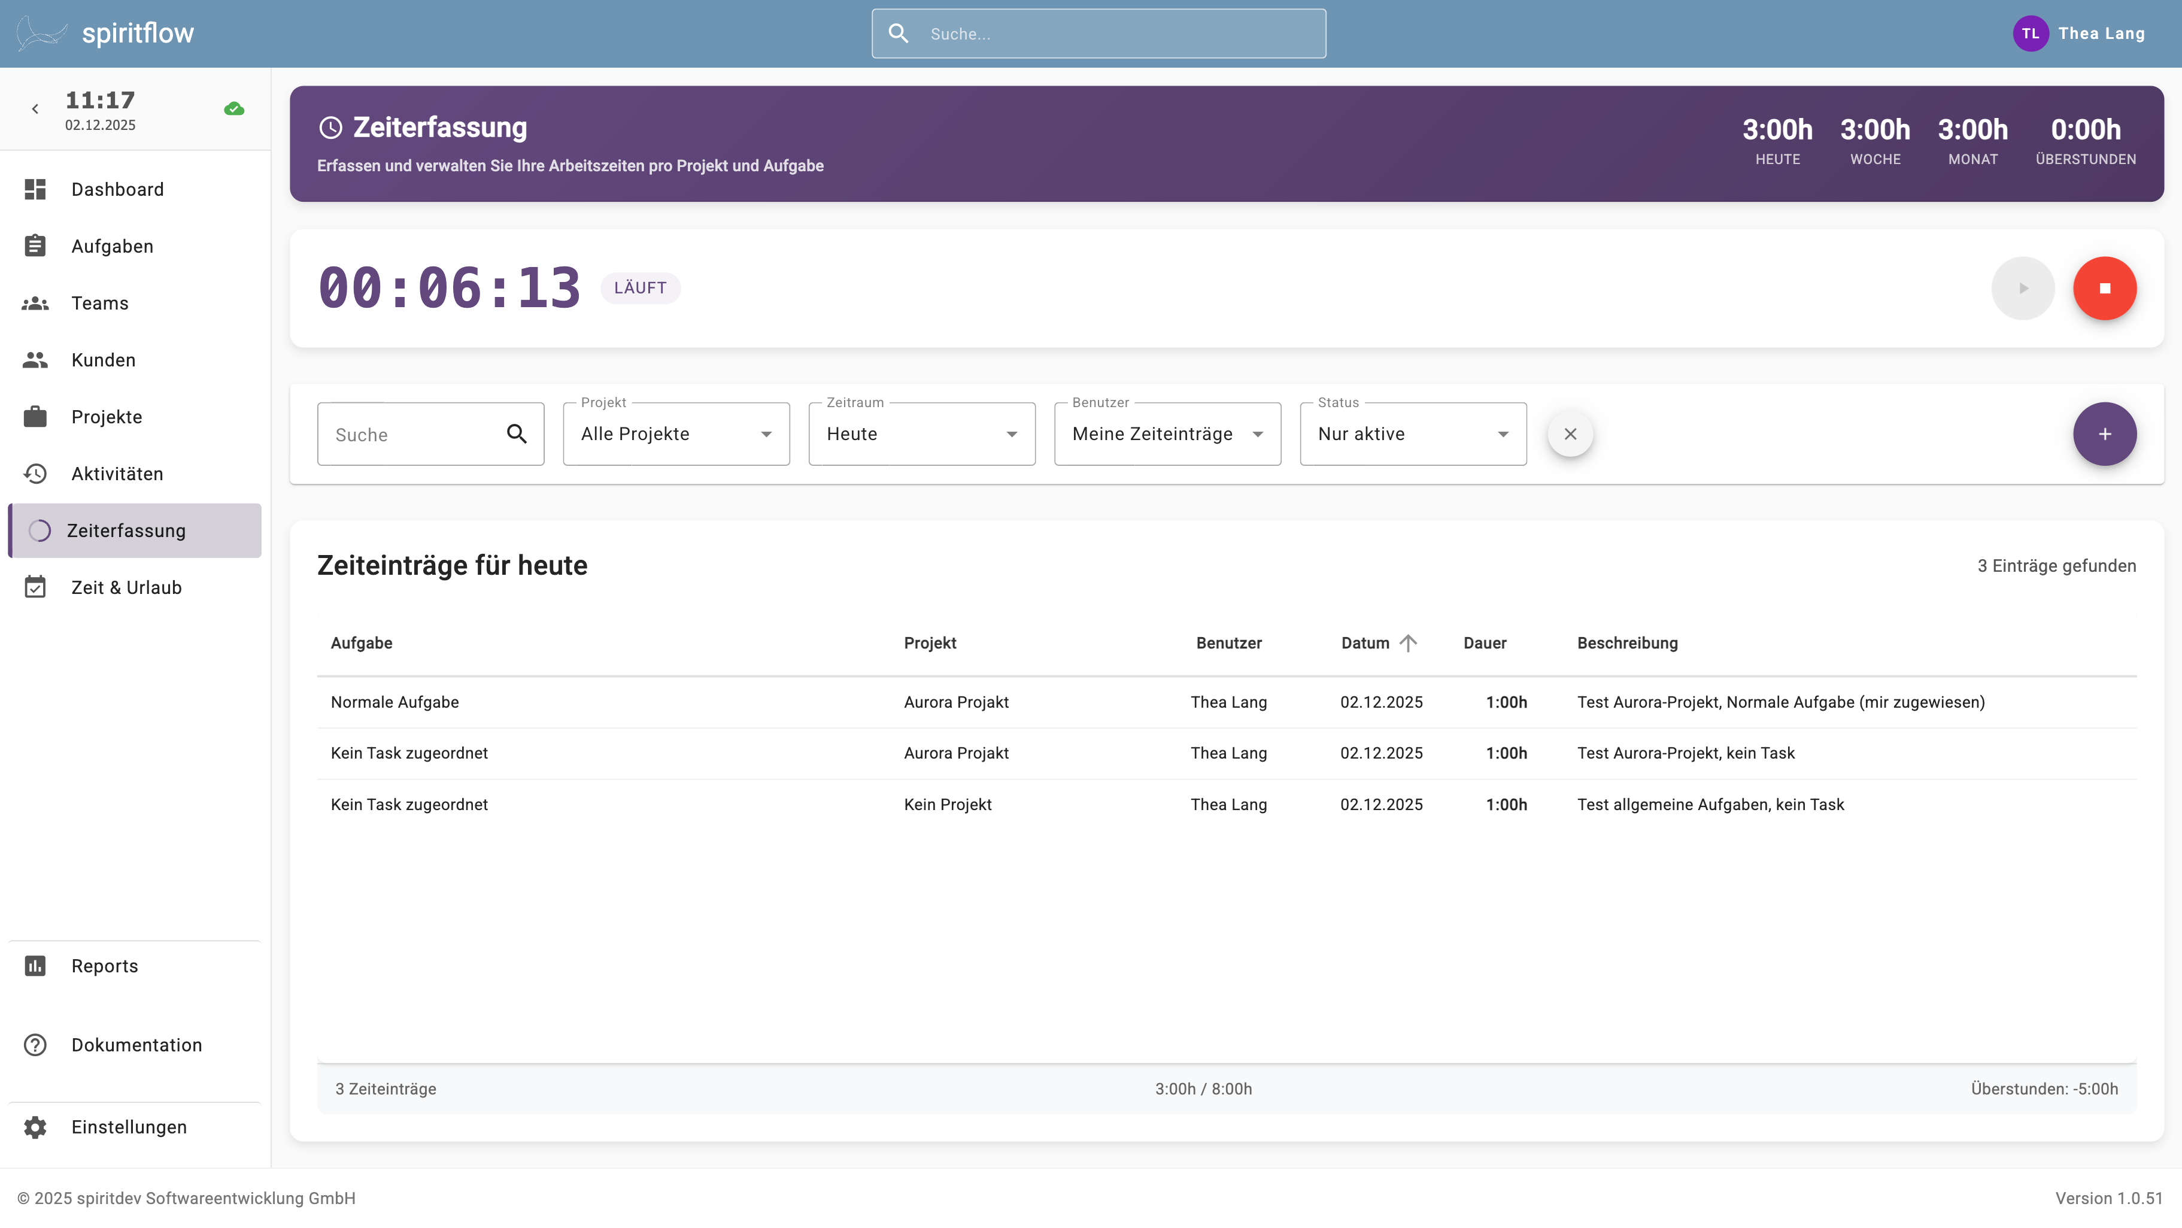This screenshot has height=1228, width=2182.
Task: Click the Aktivitäten history icon
Action: pyautogui.click(x=35, y=473)
